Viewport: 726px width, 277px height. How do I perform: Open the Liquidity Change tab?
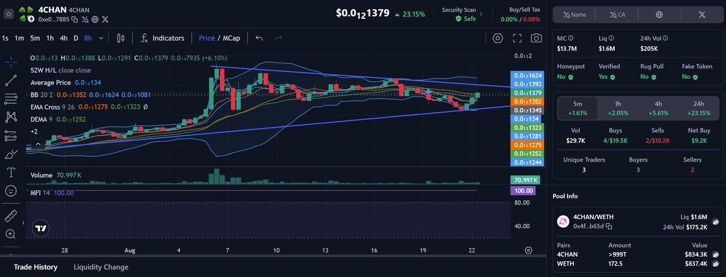pyautogui.click(x=101, y=267)
